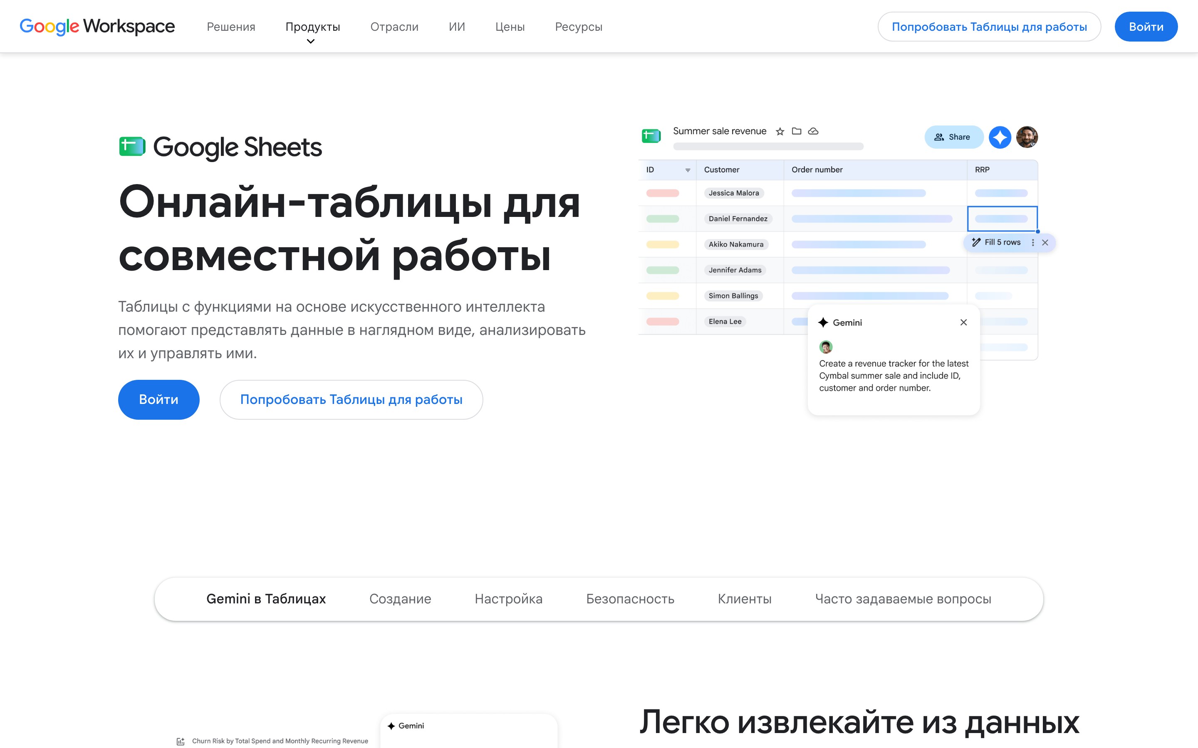Open the Fill 5 rows more options

[x=1033, y=242]
